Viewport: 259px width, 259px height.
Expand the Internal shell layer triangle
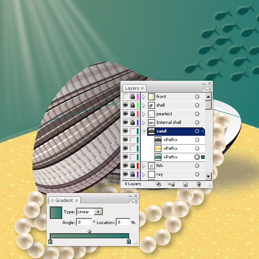pyautogui.click(x=144, y=123)
